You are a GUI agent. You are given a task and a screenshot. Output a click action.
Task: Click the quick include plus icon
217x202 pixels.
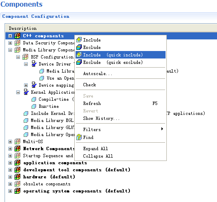[79, 55]
